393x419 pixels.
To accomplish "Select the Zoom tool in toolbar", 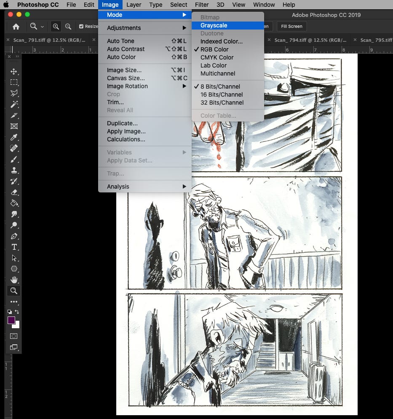I will tap(14, 291).
